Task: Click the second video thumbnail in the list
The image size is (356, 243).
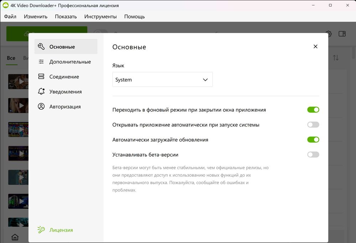Action: [19, 105]
